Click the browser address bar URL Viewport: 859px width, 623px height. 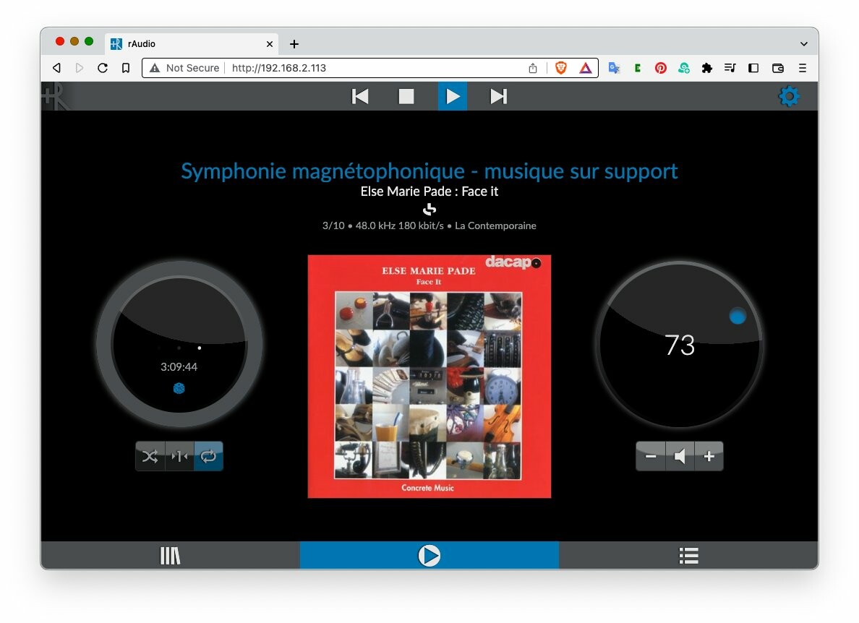point(279,68)
